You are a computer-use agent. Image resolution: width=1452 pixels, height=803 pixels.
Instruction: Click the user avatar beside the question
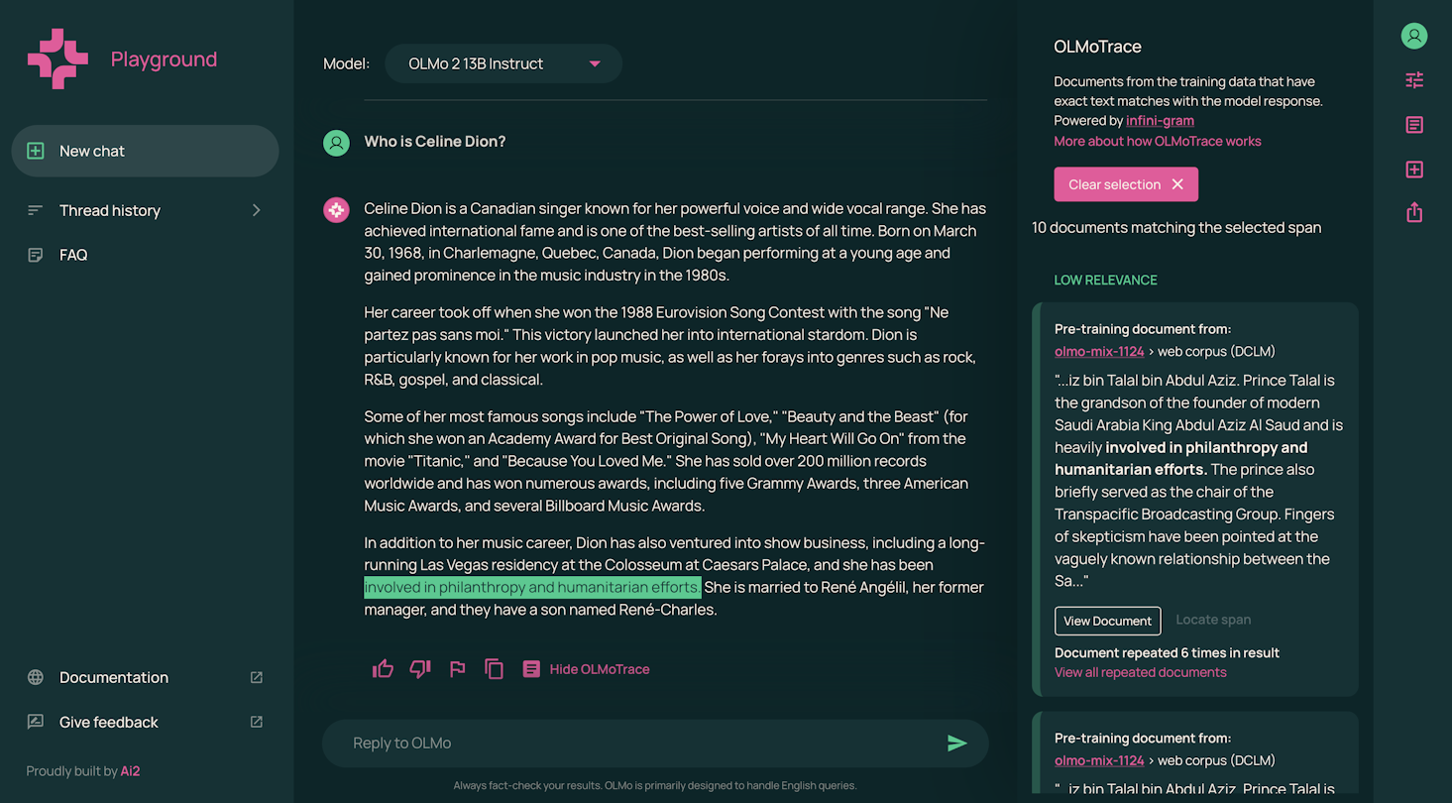[x=336, y=143]
